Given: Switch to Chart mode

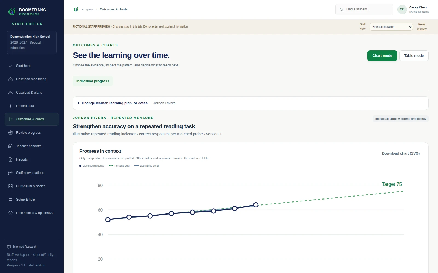Looking at the screenshot, I should click(382, 56).
